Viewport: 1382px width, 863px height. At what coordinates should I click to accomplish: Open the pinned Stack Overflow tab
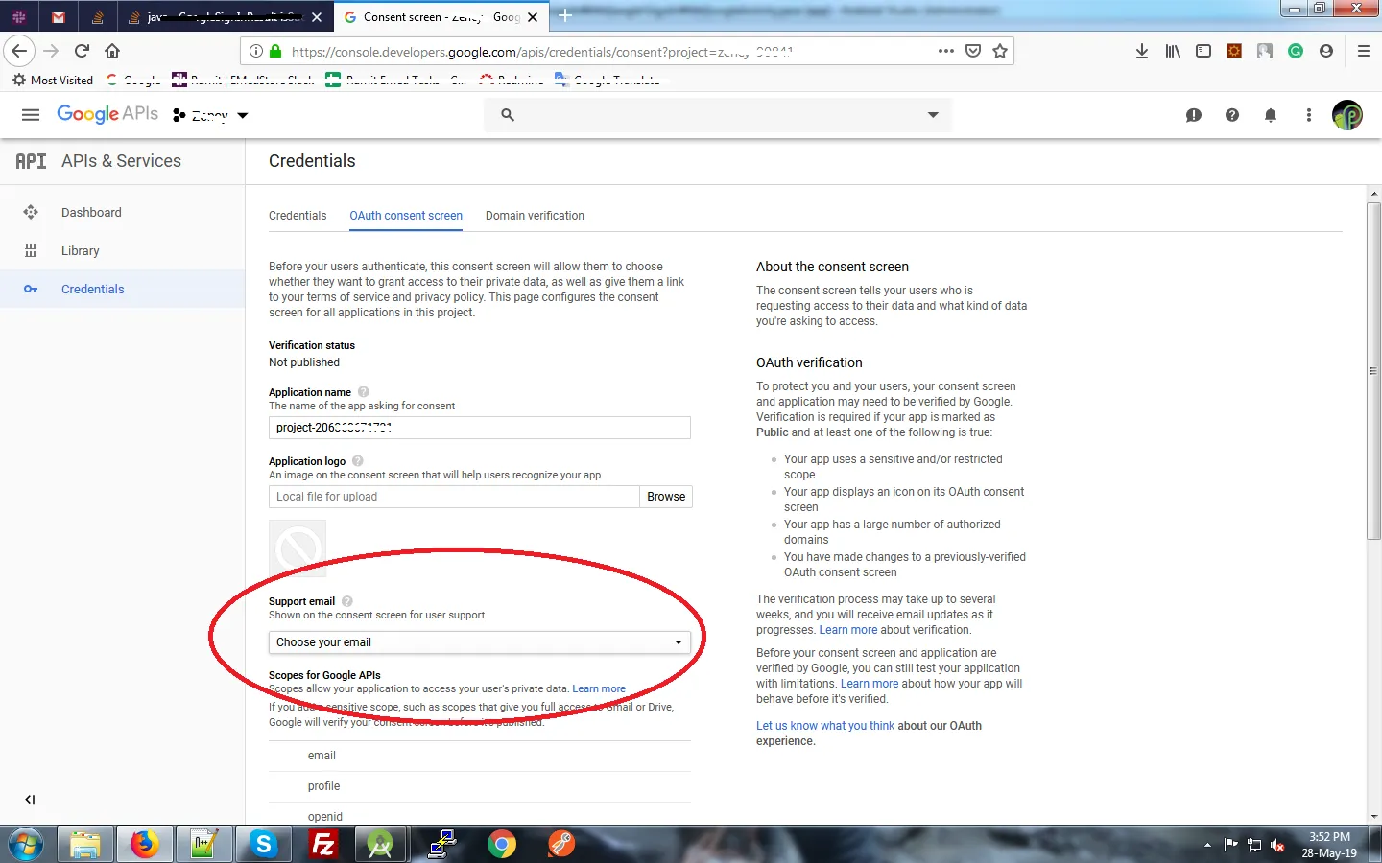98,17
